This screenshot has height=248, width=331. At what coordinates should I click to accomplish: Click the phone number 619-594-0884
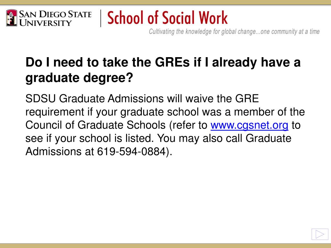point(131,151)
